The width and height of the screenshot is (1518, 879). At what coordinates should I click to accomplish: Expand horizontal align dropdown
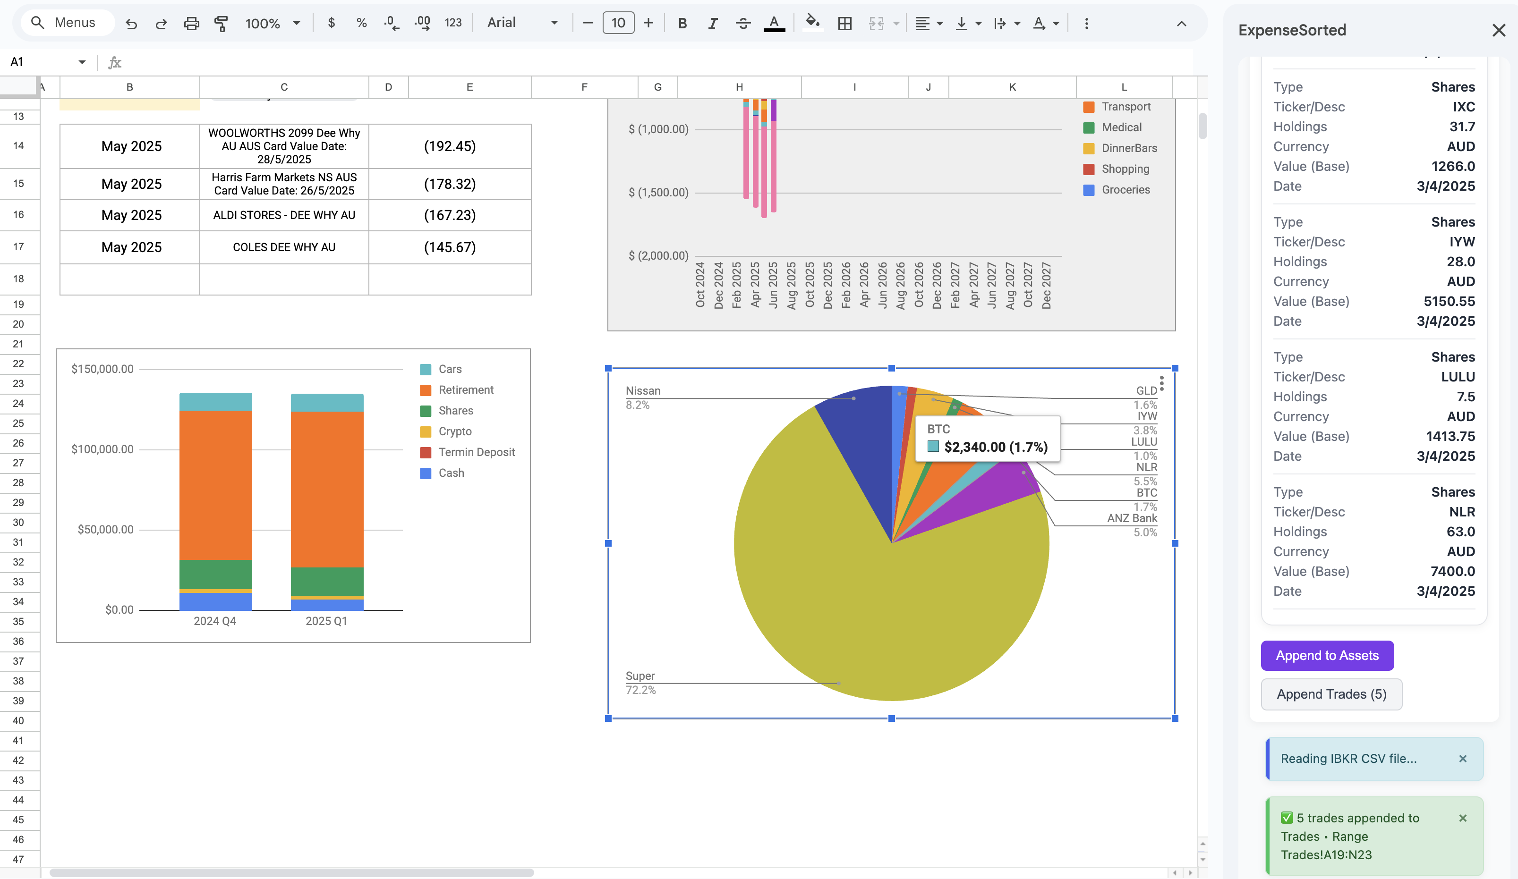coord(940,24)
